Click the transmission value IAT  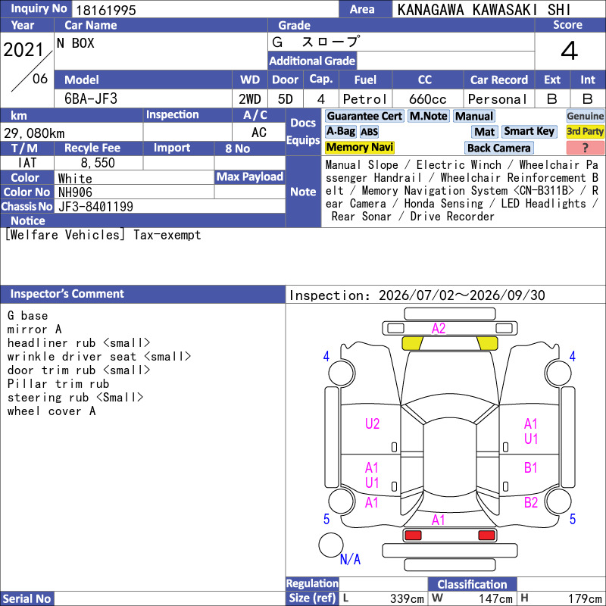(x=27, y=163)
